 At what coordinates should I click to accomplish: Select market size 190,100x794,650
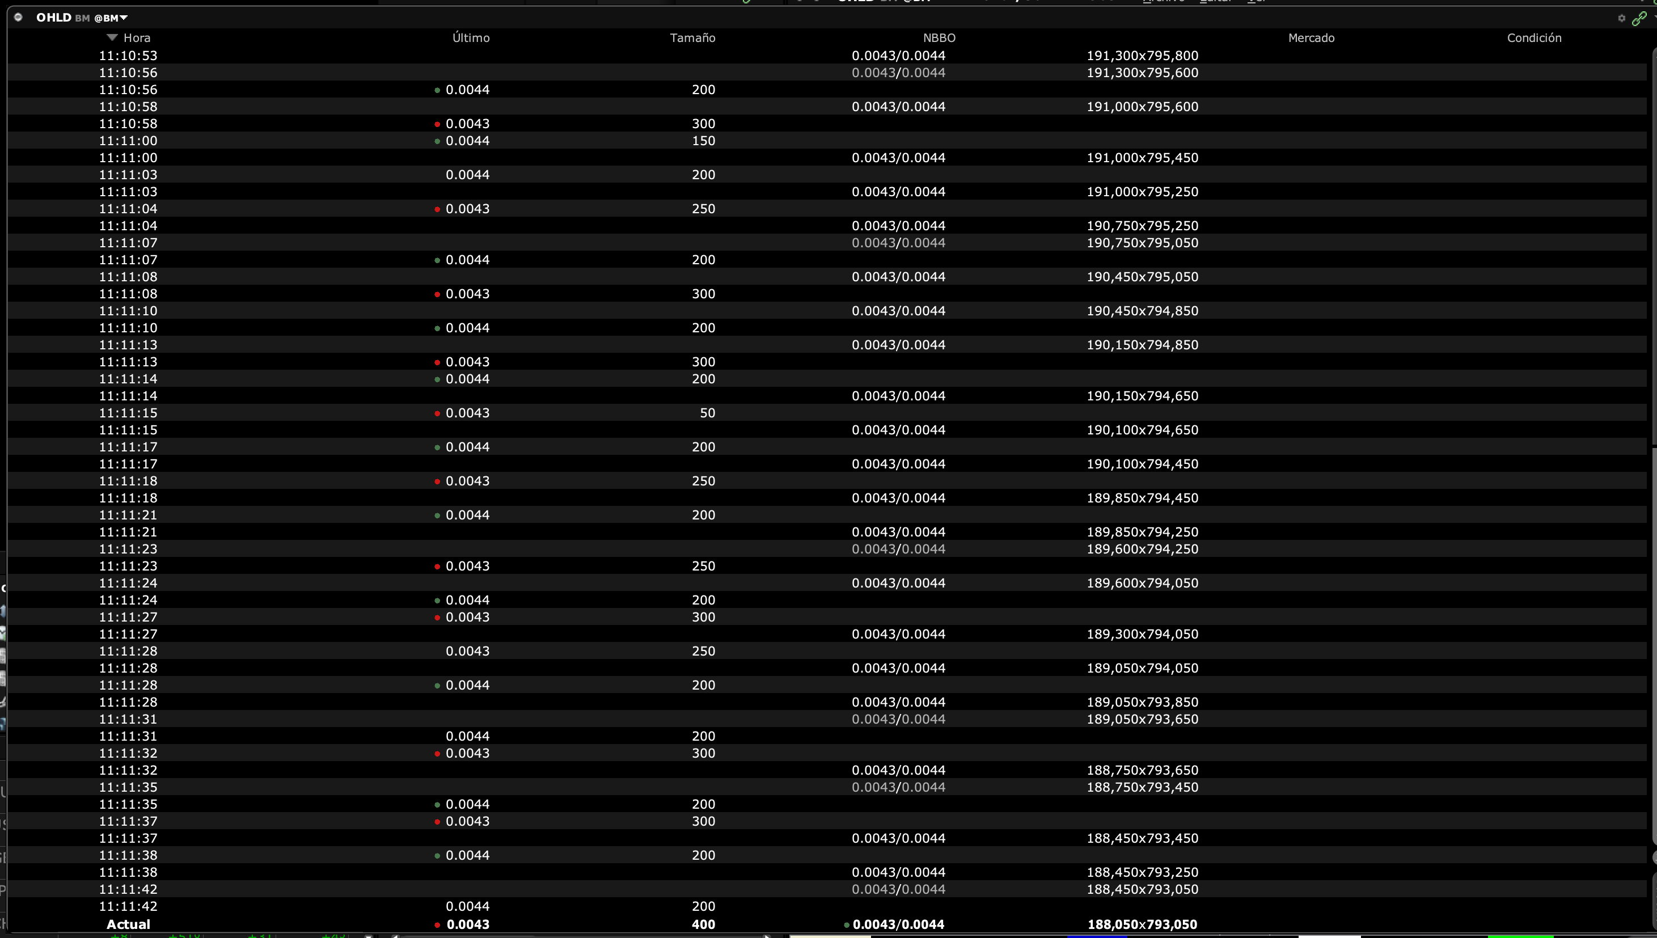click(x=1142, y=430)
